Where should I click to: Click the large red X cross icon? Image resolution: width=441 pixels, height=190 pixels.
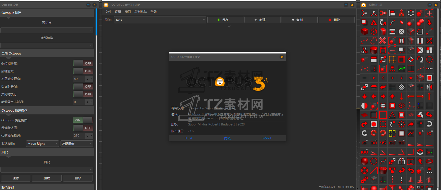pyautogui.click(x=383, y=41)
